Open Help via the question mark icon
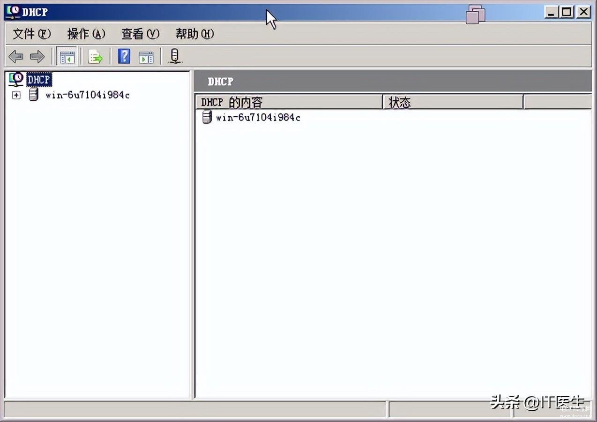The height and width of the screenshot is (422, 597). [124, 57]
